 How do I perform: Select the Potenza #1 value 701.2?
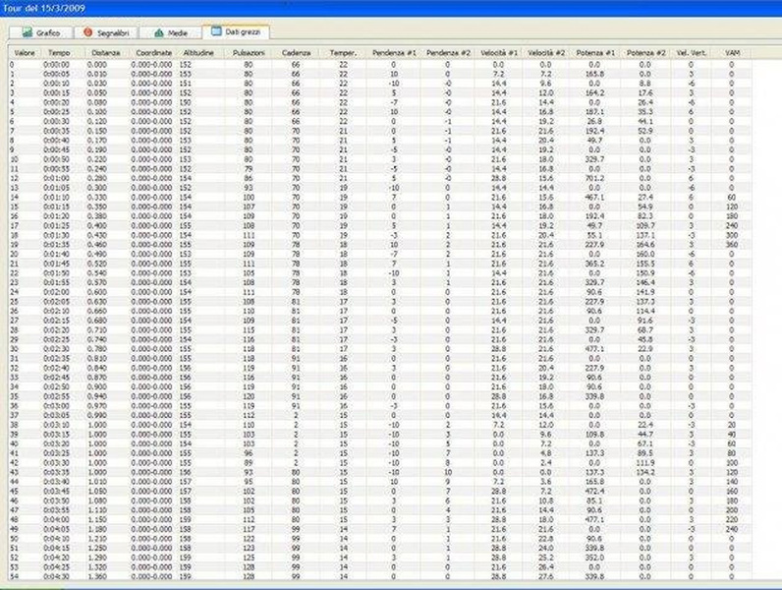click(x=595, y=178)
